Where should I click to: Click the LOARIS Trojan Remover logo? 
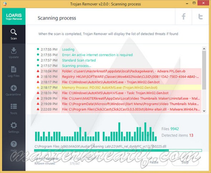click(x=14, y=16)
